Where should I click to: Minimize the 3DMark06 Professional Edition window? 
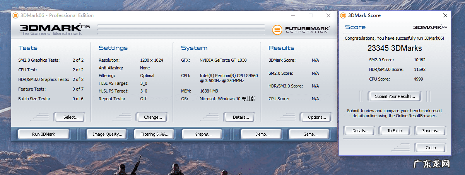coord(293,15)
